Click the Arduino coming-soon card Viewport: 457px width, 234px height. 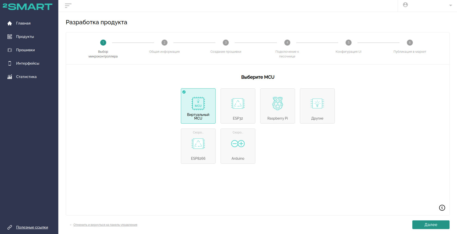click(238, 146)
